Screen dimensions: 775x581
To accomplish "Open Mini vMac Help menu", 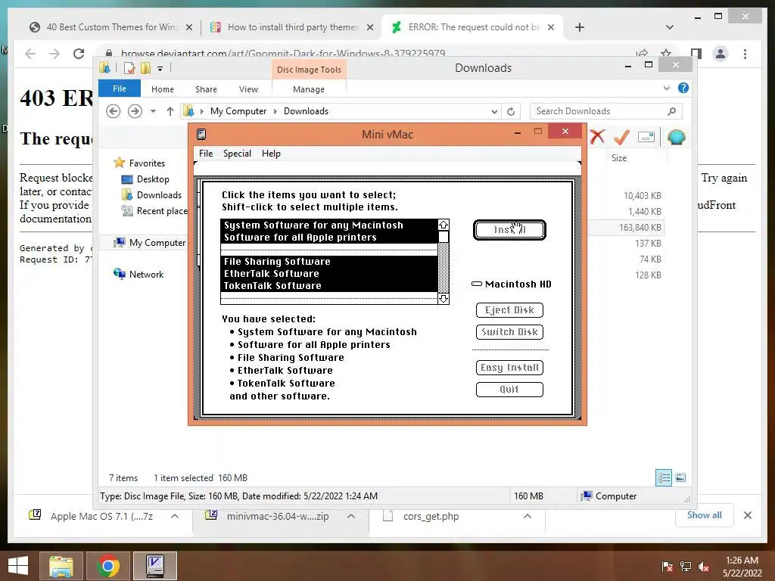I will (x=271, y=153).
